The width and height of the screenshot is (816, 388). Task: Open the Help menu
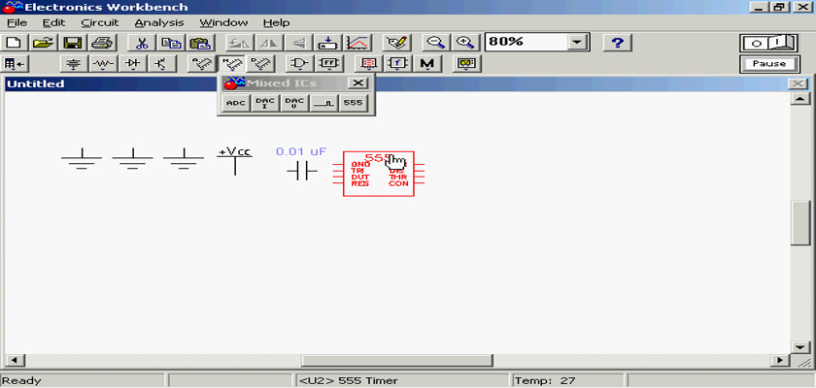tap(276, 23)
